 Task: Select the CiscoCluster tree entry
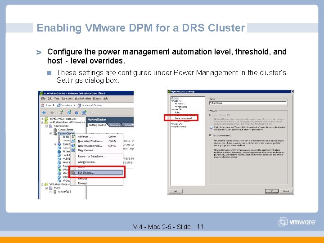tap(66, 130)
